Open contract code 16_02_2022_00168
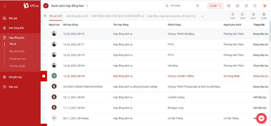This screenshot has width=271, height=126. pyautogui.click(x=74, y=76)
